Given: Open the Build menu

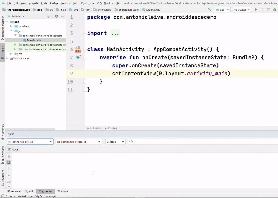Looking at the screenshot, I should 75,3.
